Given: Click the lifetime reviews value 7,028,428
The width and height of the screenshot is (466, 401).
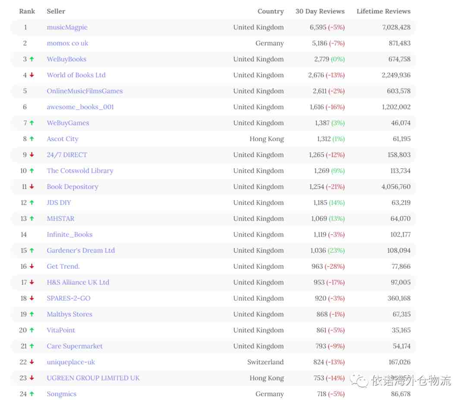Looking at the screenshot, I should [396, 27].
